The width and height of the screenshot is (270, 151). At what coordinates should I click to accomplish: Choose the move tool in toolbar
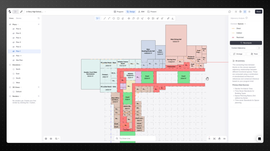(x=129, y=18)
